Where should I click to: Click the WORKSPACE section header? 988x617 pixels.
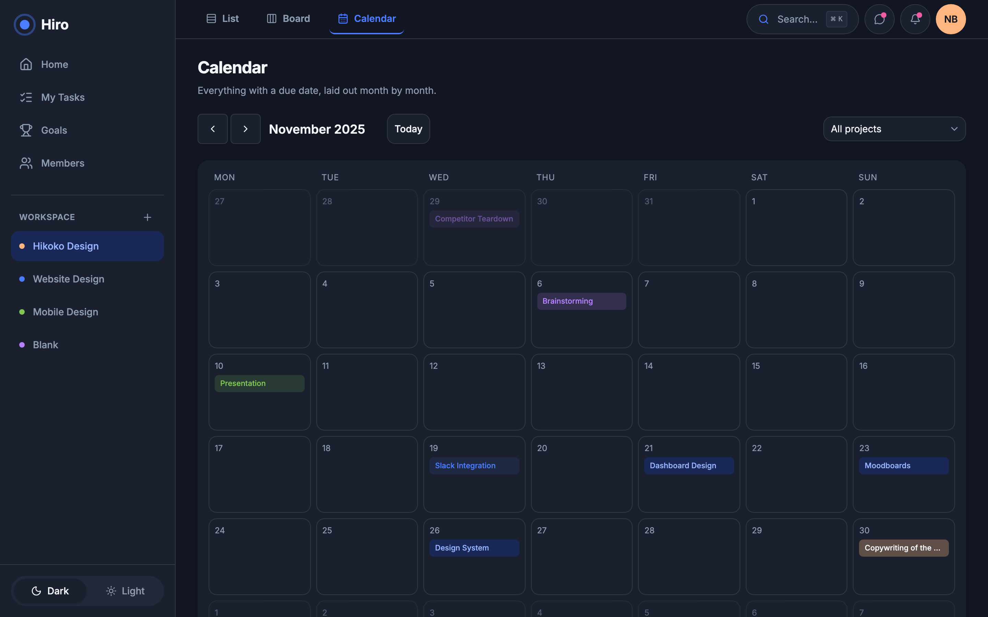(47, 217)
